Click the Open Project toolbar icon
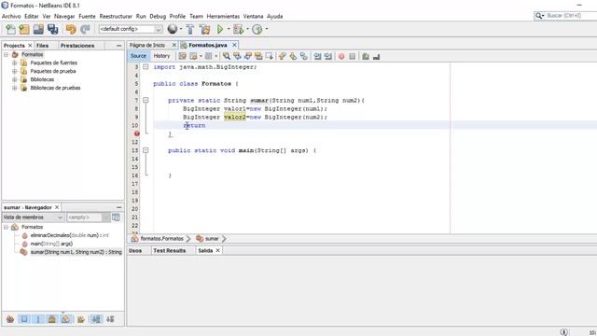 (x=38, y=29)
